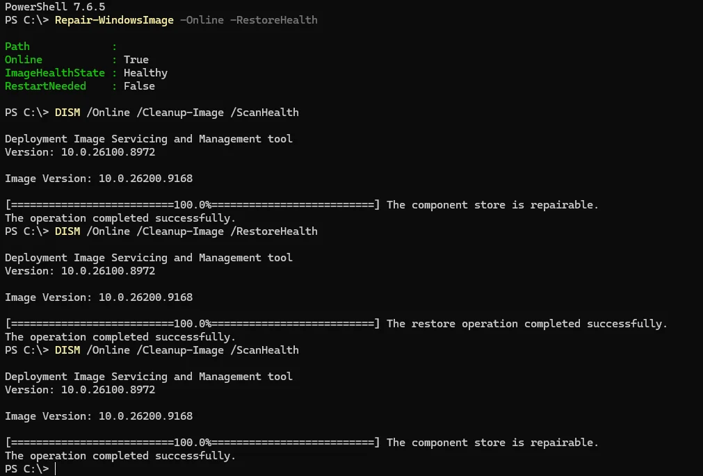Click the last 'component store is repairable' message

(x=492, y=443)
